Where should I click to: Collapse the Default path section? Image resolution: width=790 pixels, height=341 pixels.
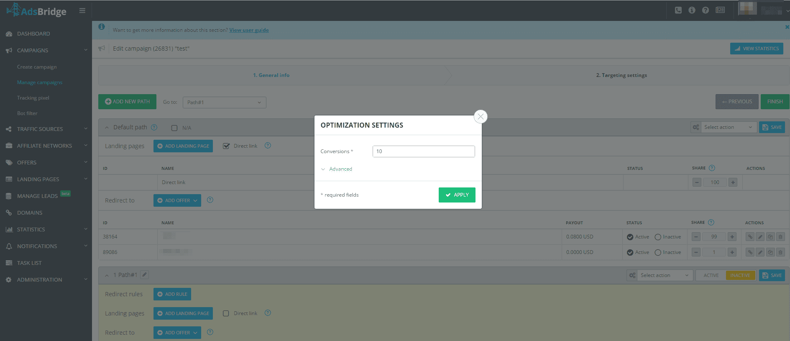[107, 128]
